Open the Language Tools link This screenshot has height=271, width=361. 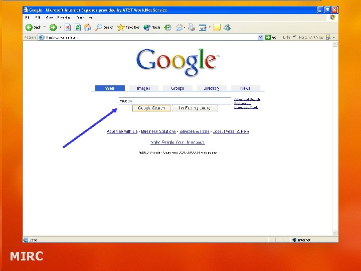coord(246,107)
